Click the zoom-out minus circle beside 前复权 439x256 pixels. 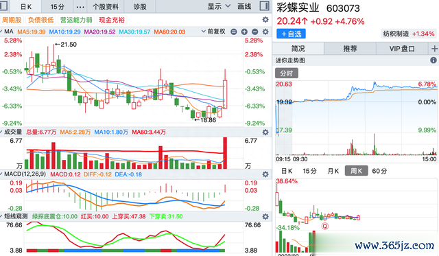tap(234, 32)
